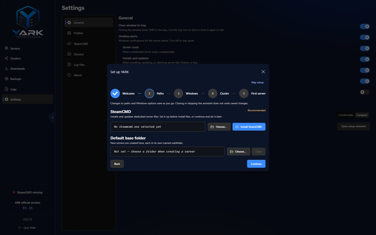376x235 pixels.
Task: Click the Discord icon in settings list
Action: 69,54
